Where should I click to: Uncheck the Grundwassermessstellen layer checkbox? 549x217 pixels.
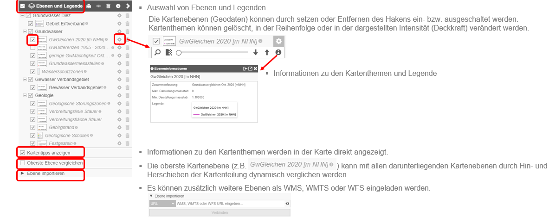(33, 63)
